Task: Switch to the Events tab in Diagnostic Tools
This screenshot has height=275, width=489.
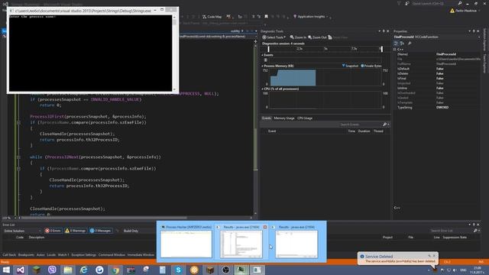Action: coord(267,118)
